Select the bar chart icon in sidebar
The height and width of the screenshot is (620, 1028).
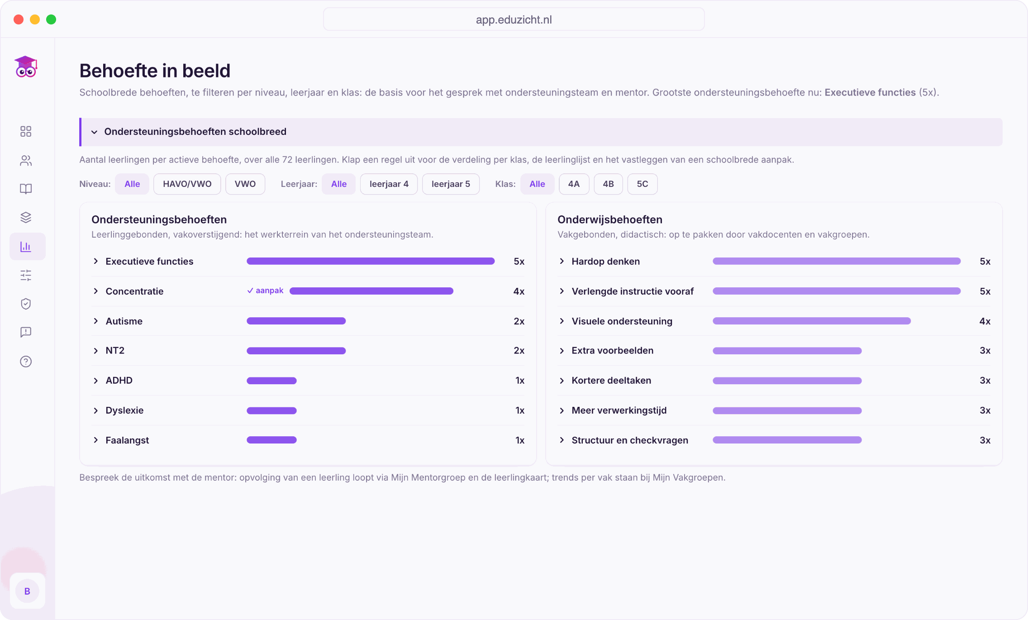pos(27,247)
